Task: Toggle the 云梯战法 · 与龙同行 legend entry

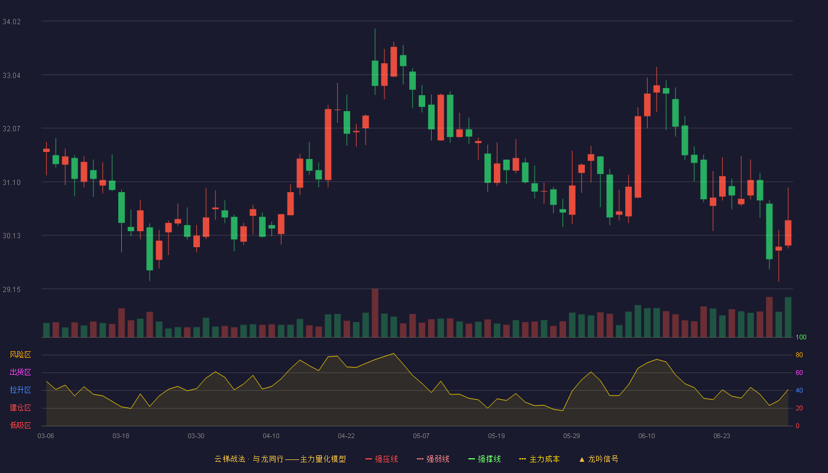Action: pyautogui.click(x=280, y=459)
